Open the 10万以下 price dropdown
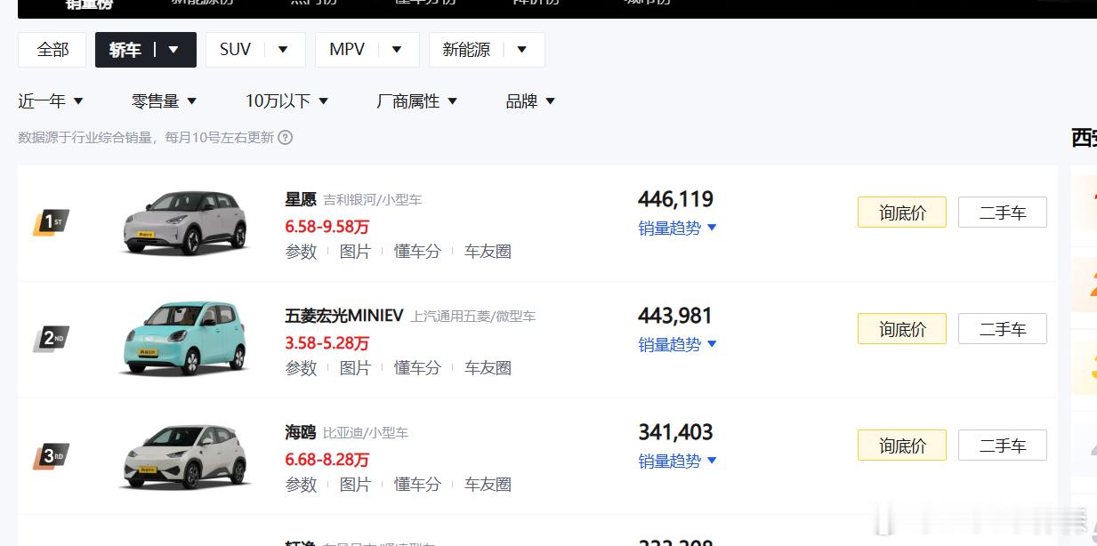Viewport: 1097px width, 546px height. 287,101
